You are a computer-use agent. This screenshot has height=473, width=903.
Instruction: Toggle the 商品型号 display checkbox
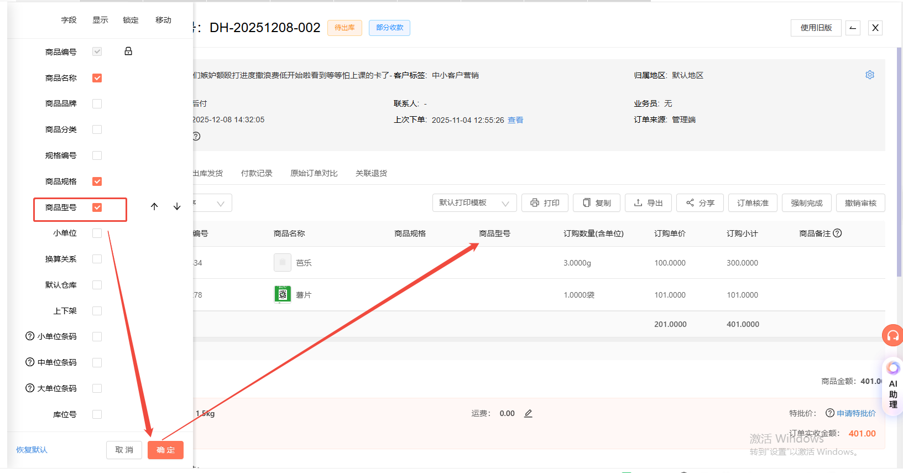(x=97, y=207)
